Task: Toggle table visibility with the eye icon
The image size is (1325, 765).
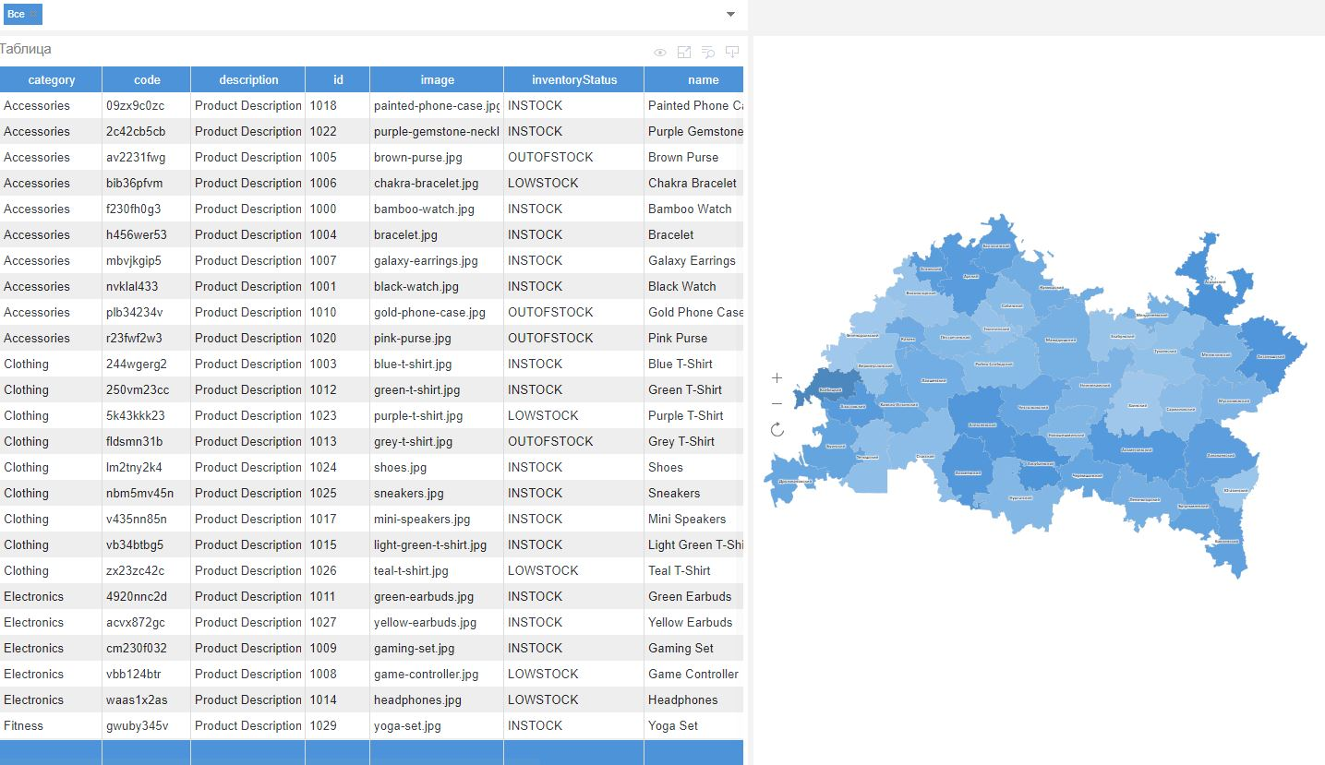Action: (x=660, y=53)
